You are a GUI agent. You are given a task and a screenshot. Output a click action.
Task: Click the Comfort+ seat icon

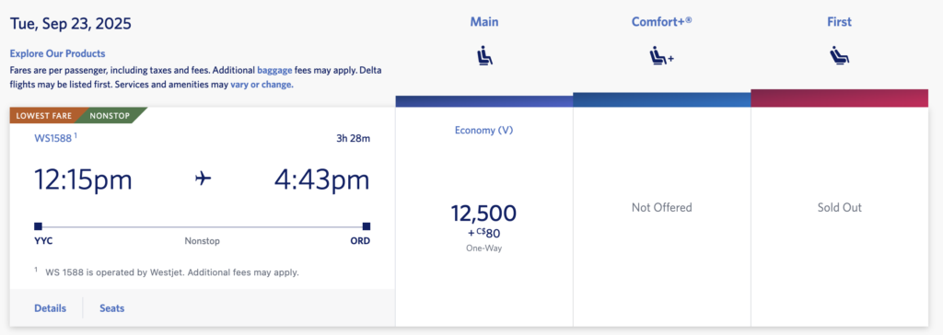point(661,56)
